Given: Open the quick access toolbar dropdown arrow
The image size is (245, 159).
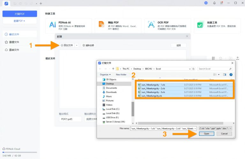Looking at the screenshot, I should coord(36,3).
